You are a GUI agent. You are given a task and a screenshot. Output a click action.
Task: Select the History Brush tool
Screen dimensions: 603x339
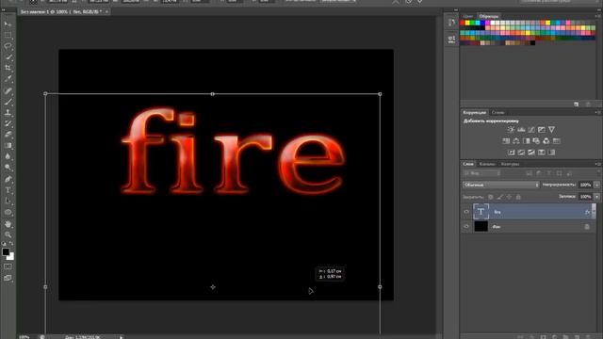pyautogui.click(x=8, y=123)
